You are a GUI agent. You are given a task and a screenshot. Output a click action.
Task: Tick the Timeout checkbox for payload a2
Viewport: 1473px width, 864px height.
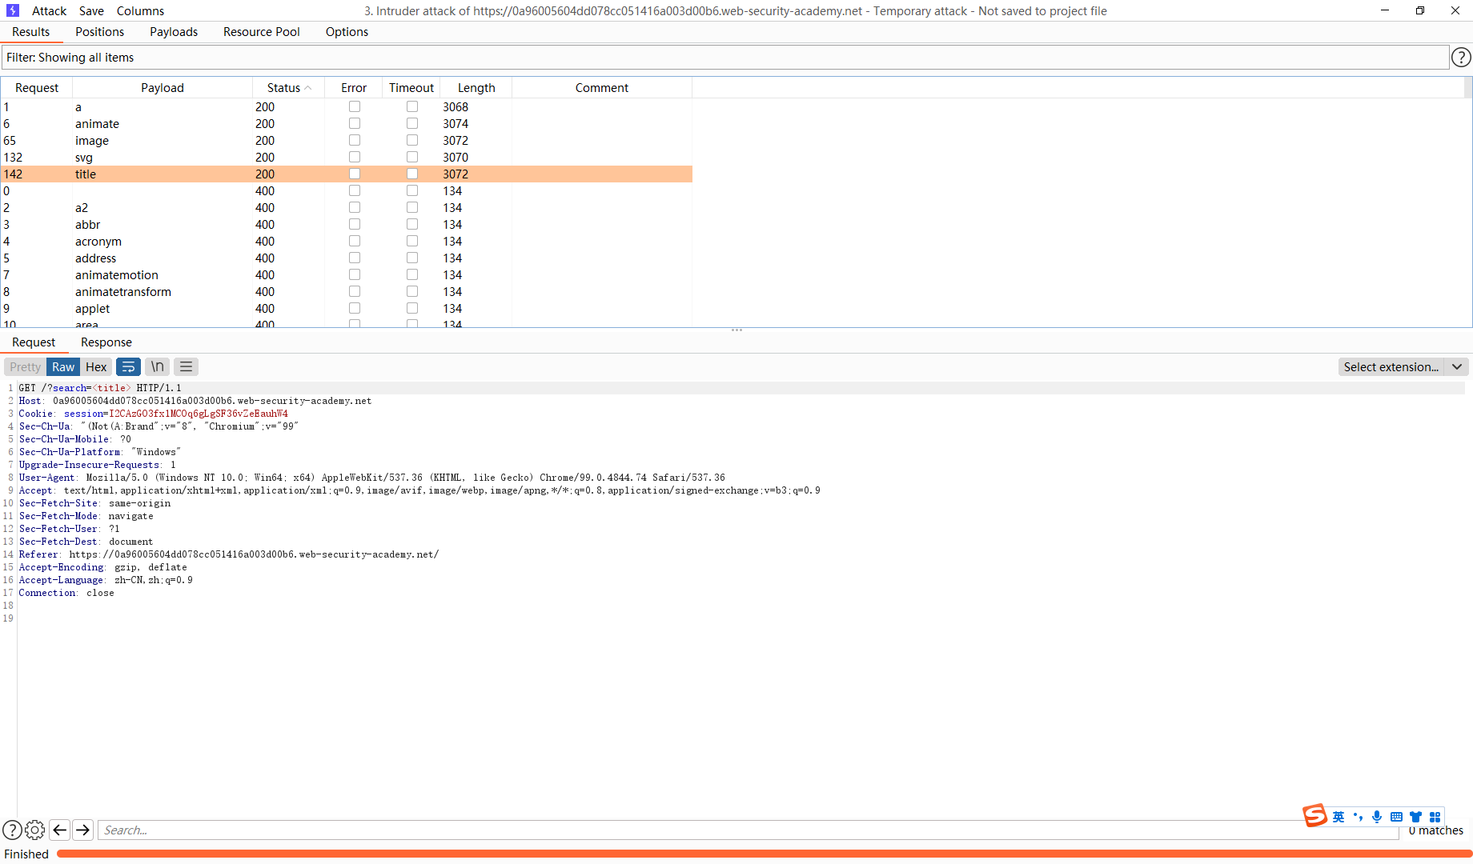click(x=412, y=207)
